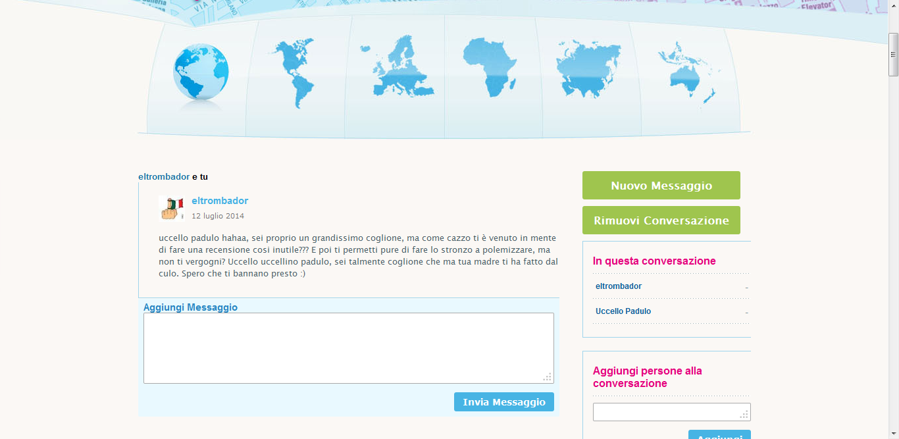899x439 pixels.
Task: Click the message textarea resize handle
Action: (547, 377)
